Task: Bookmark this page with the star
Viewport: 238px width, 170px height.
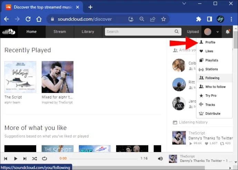Action: pos(163,19)
